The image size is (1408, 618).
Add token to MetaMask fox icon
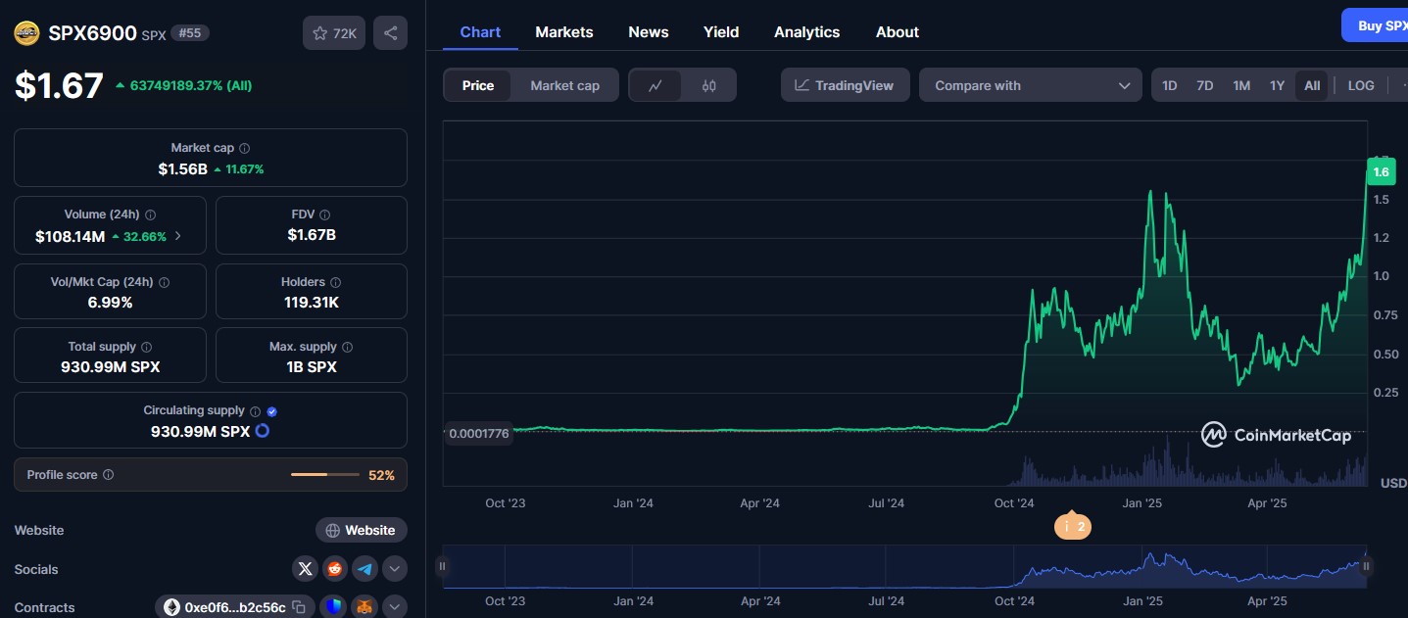coord(364,608)
